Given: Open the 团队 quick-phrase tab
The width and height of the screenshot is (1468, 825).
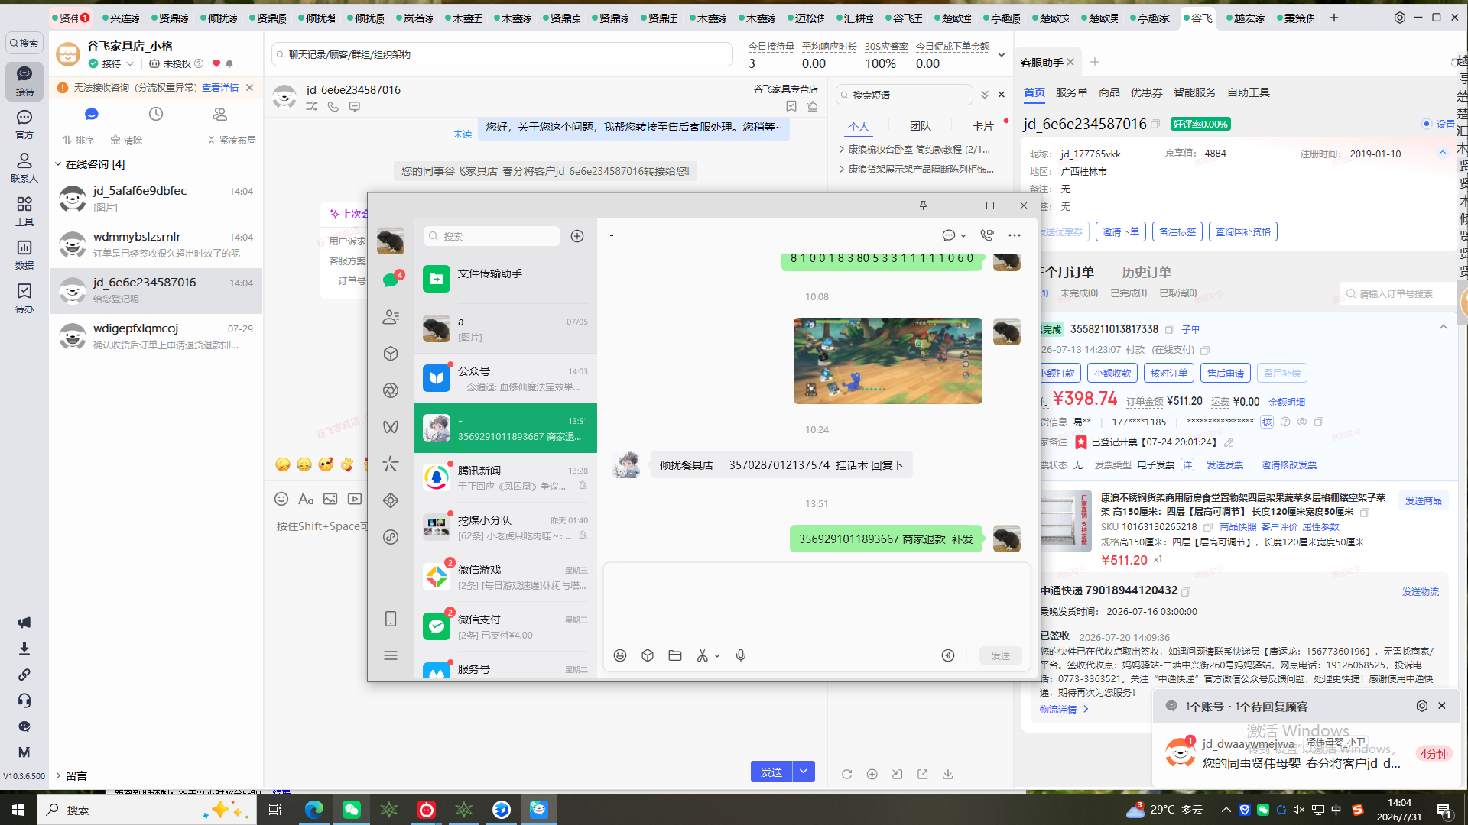Looking at the screenshot, I should pyautogui.click(x=920, y=126).
